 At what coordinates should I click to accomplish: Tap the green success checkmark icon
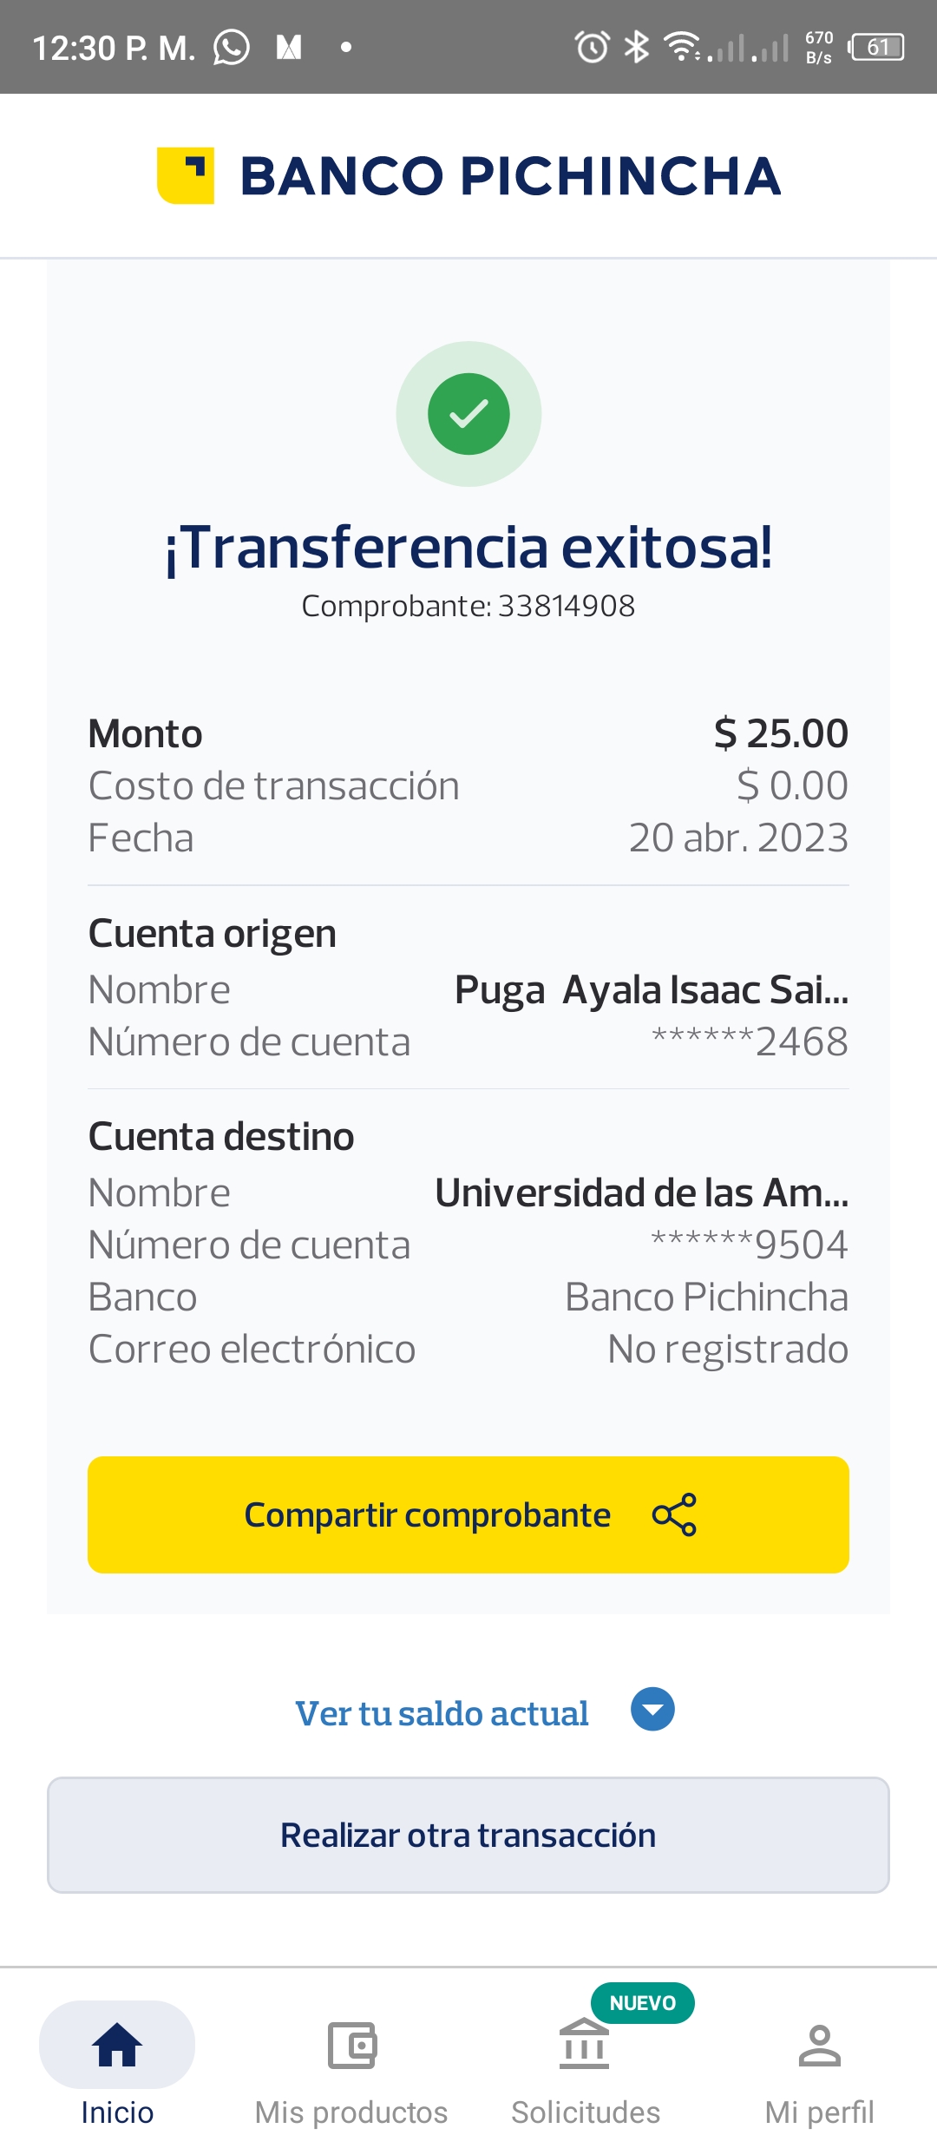point(468,414)
